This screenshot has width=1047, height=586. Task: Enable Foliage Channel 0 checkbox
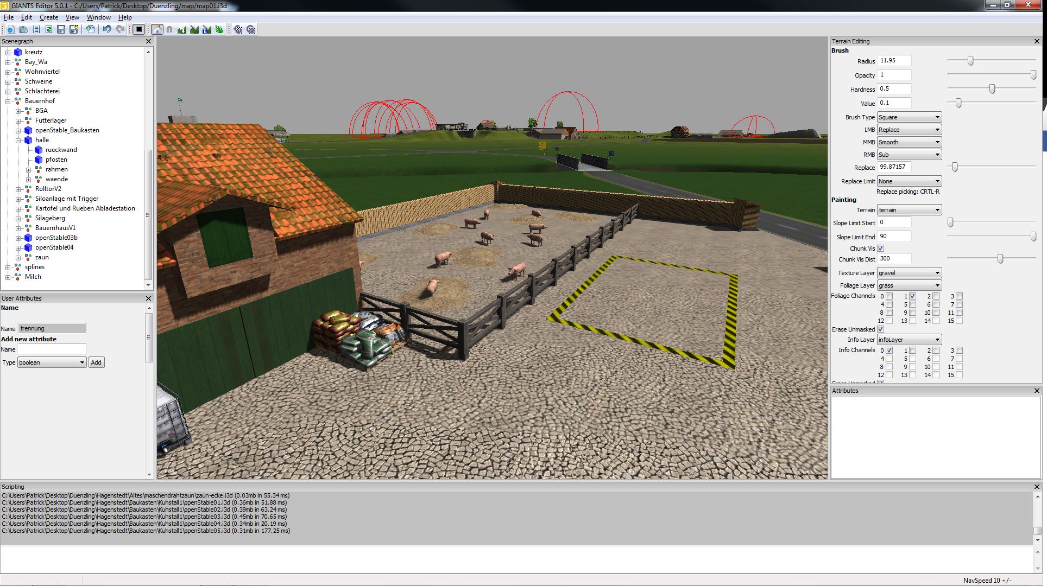[889, 296]
